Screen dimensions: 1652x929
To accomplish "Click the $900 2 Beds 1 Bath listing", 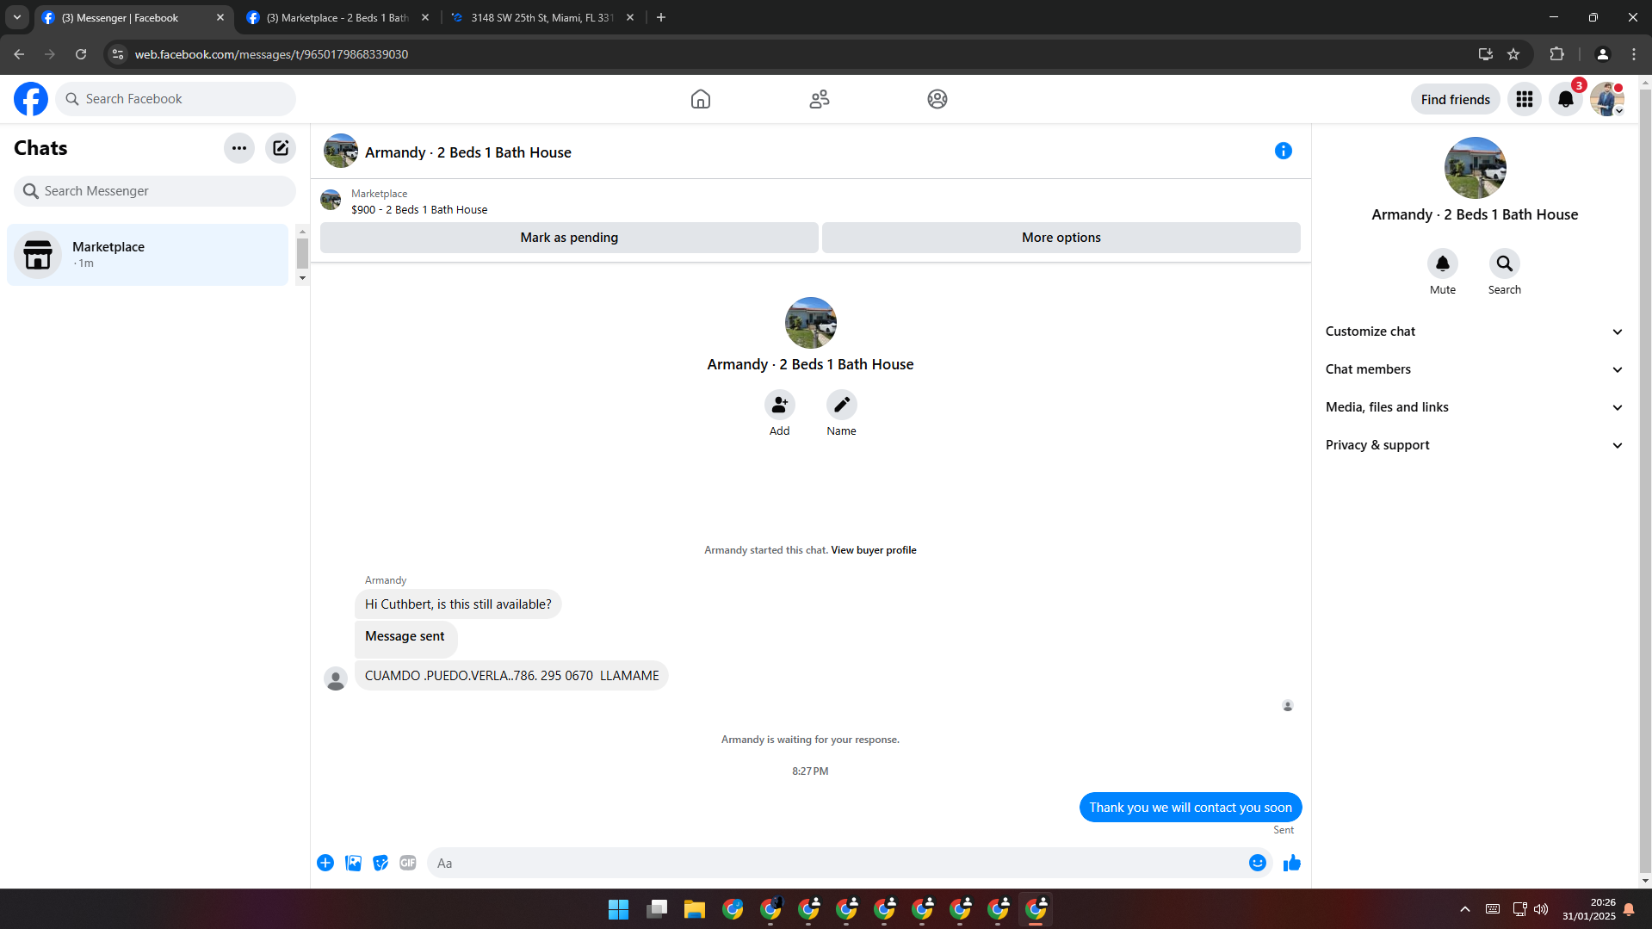I will (x=419, y=210).
